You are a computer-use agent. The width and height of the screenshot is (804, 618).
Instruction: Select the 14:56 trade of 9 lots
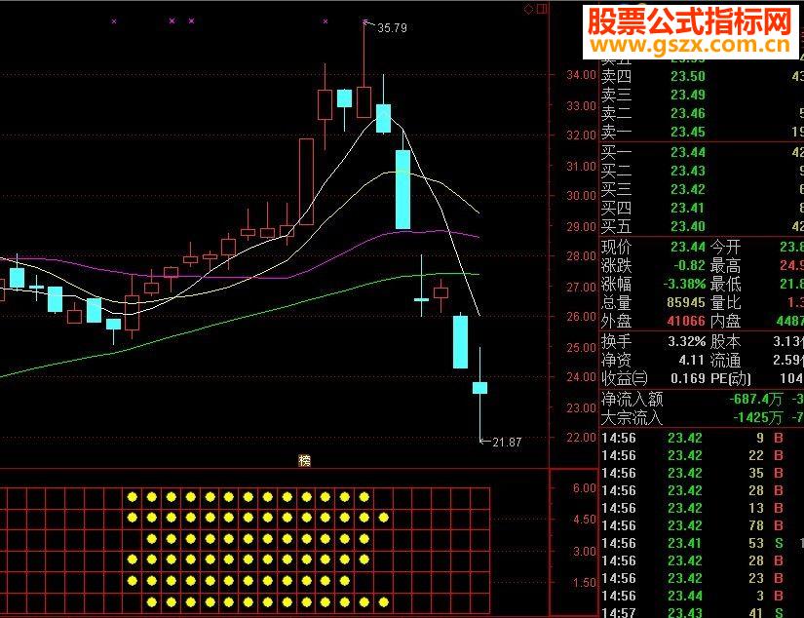[x=702, y=438]
